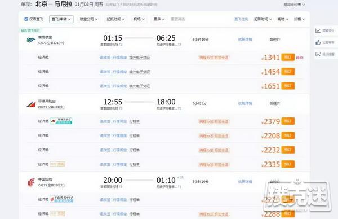The width and height of the screenshot is (338, 219).
Task: Book the ¥2335 economy fare
Action: tap(288, 164)
